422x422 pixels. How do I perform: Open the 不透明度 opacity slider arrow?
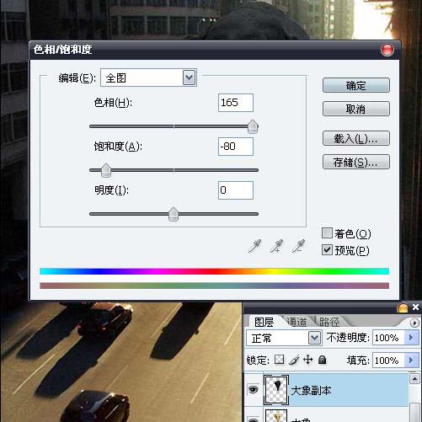(411, 337)
